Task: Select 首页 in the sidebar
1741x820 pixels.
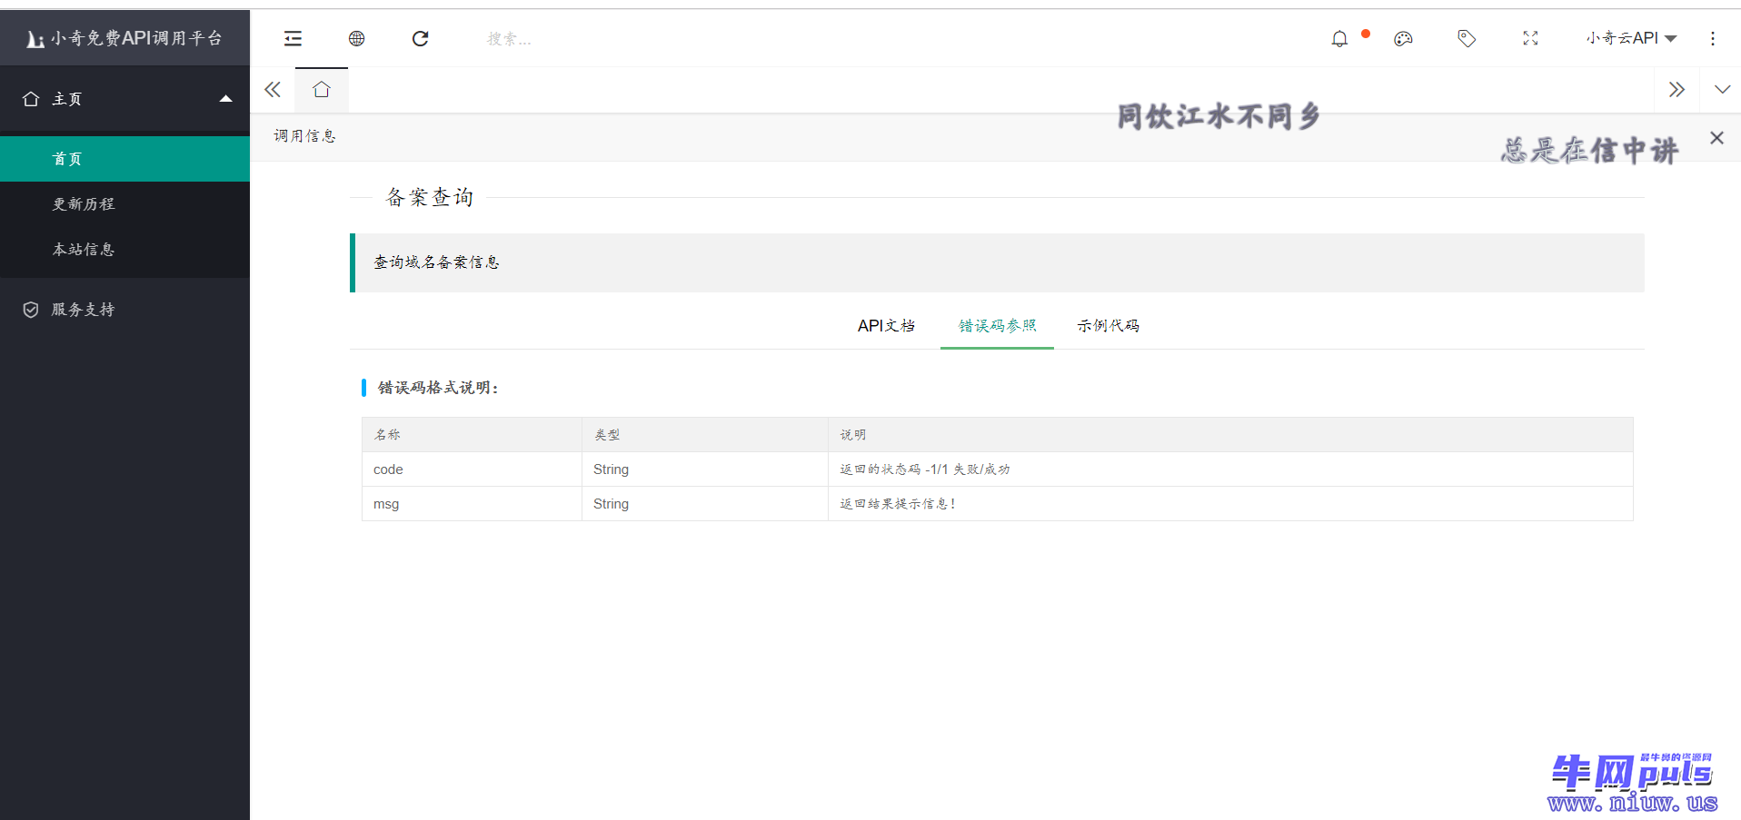Action: [124, 159]
